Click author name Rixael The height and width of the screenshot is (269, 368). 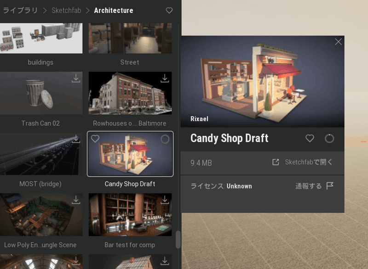click(199, 119)
